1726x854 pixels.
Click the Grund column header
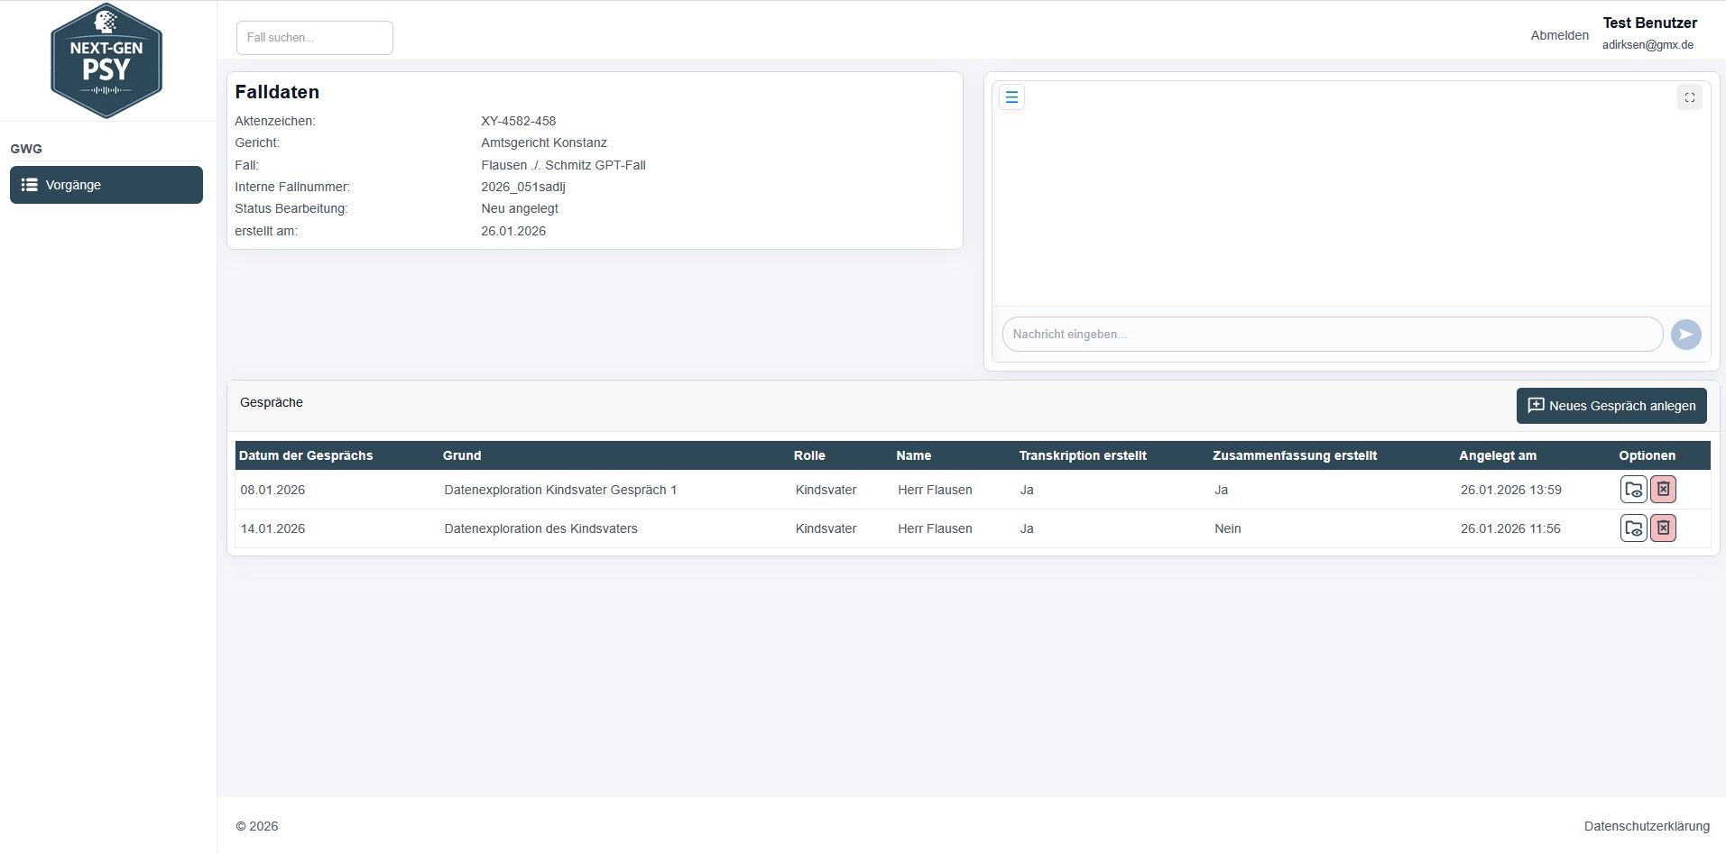462,455
